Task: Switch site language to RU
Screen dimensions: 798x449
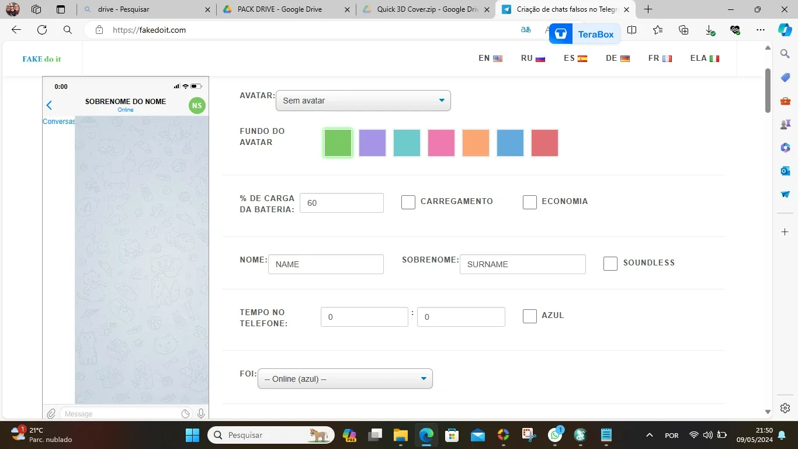Action: click(x=533, y=58)
